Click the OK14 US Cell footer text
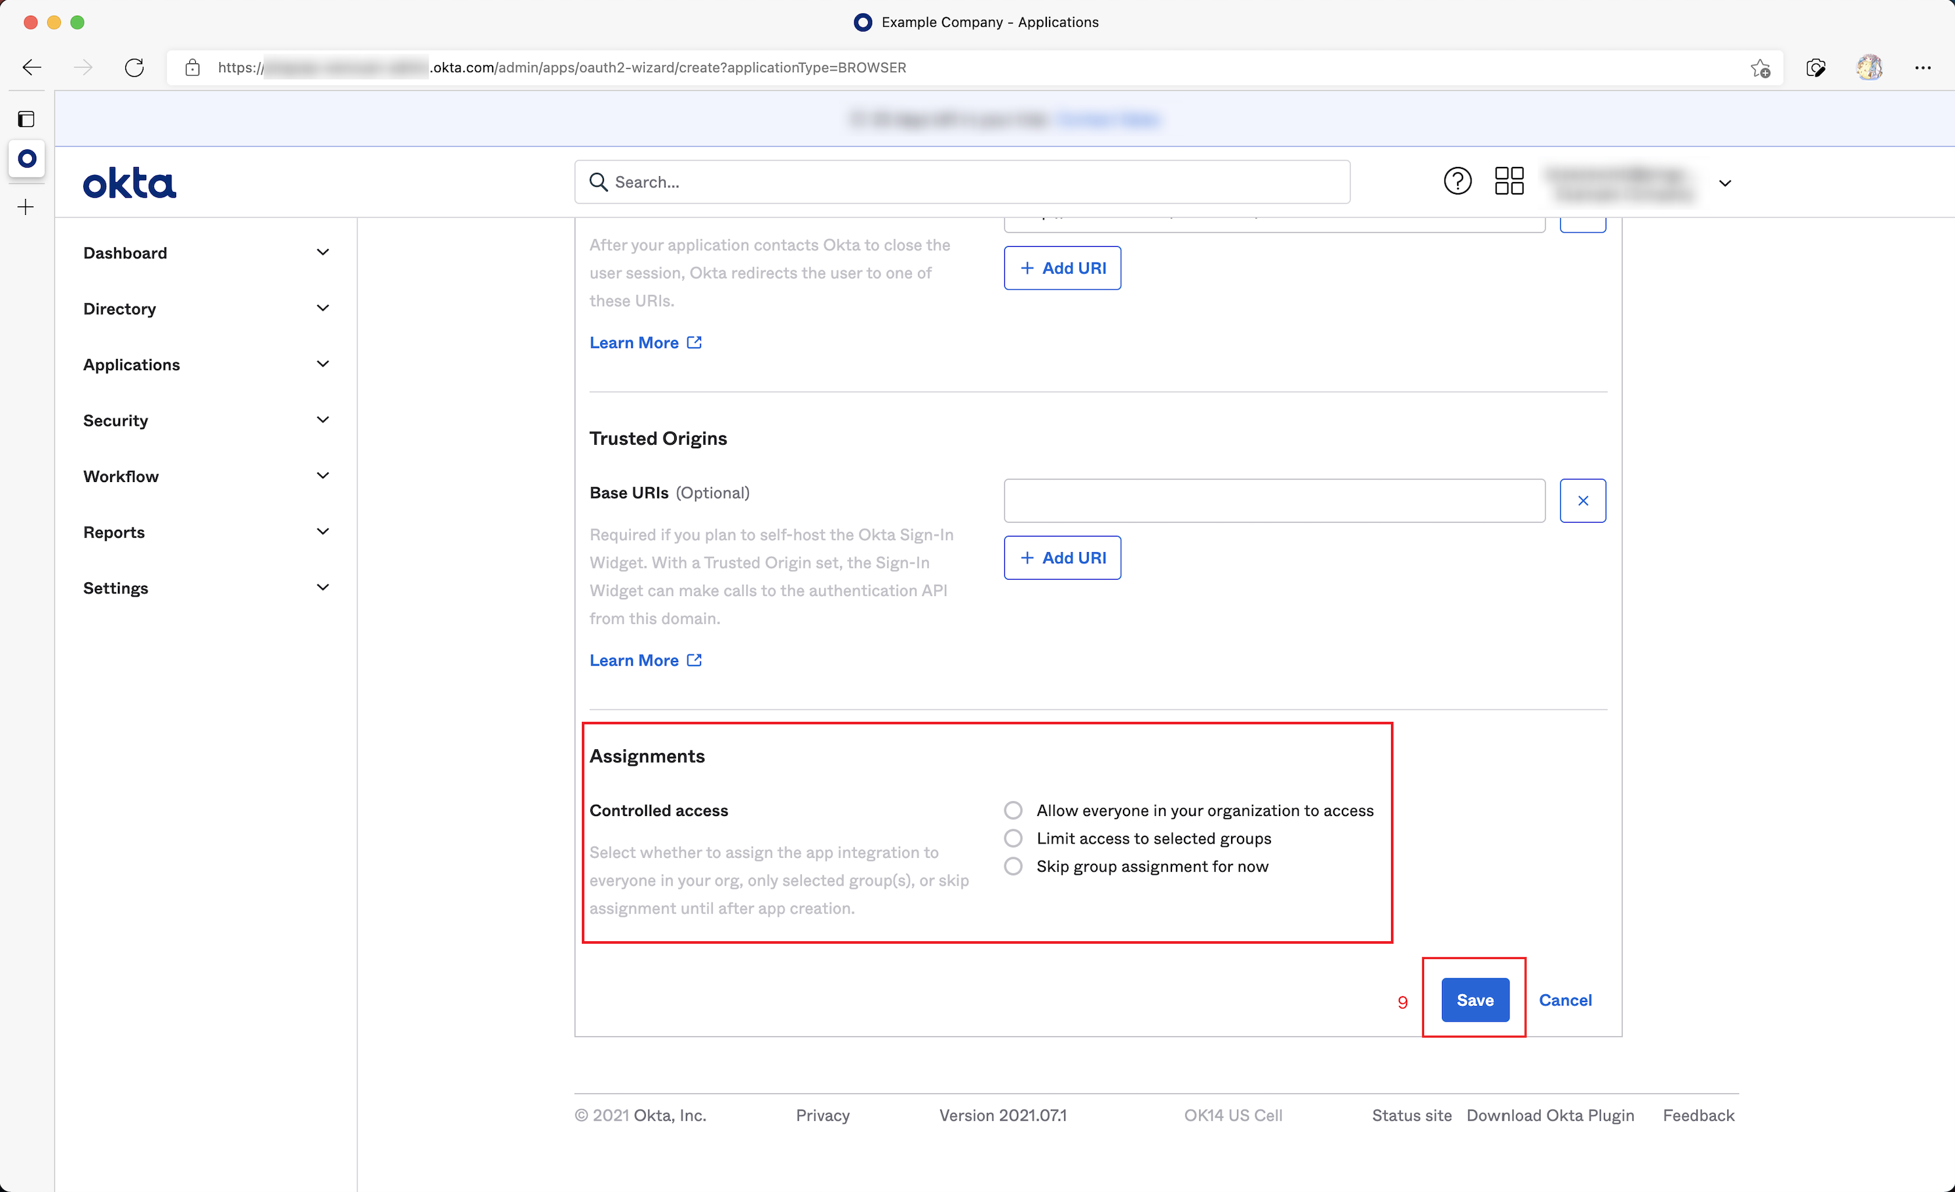Viewport: 1955px width, 1192px height. pyautogui.click(x=1233, y=1115)
